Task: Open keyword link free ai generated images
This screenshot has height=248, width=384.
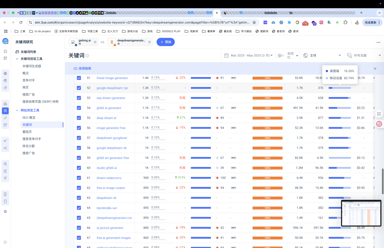Action: [114, 238]
